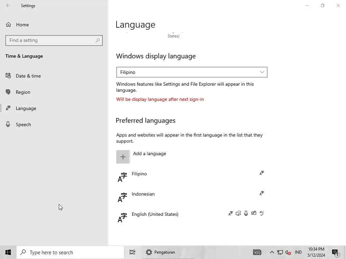
Task: Click Filipino's display language feature icon
Action: (x=262, y=173)
